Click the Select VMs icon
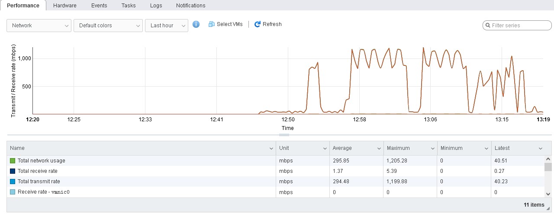 coord(212,24)
